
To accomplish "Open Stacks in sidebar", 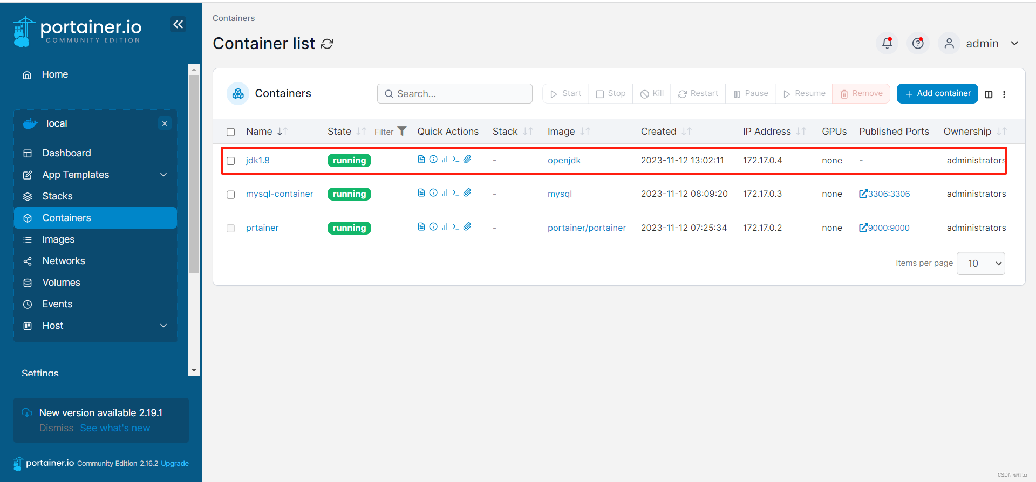I will coord(95,196).
